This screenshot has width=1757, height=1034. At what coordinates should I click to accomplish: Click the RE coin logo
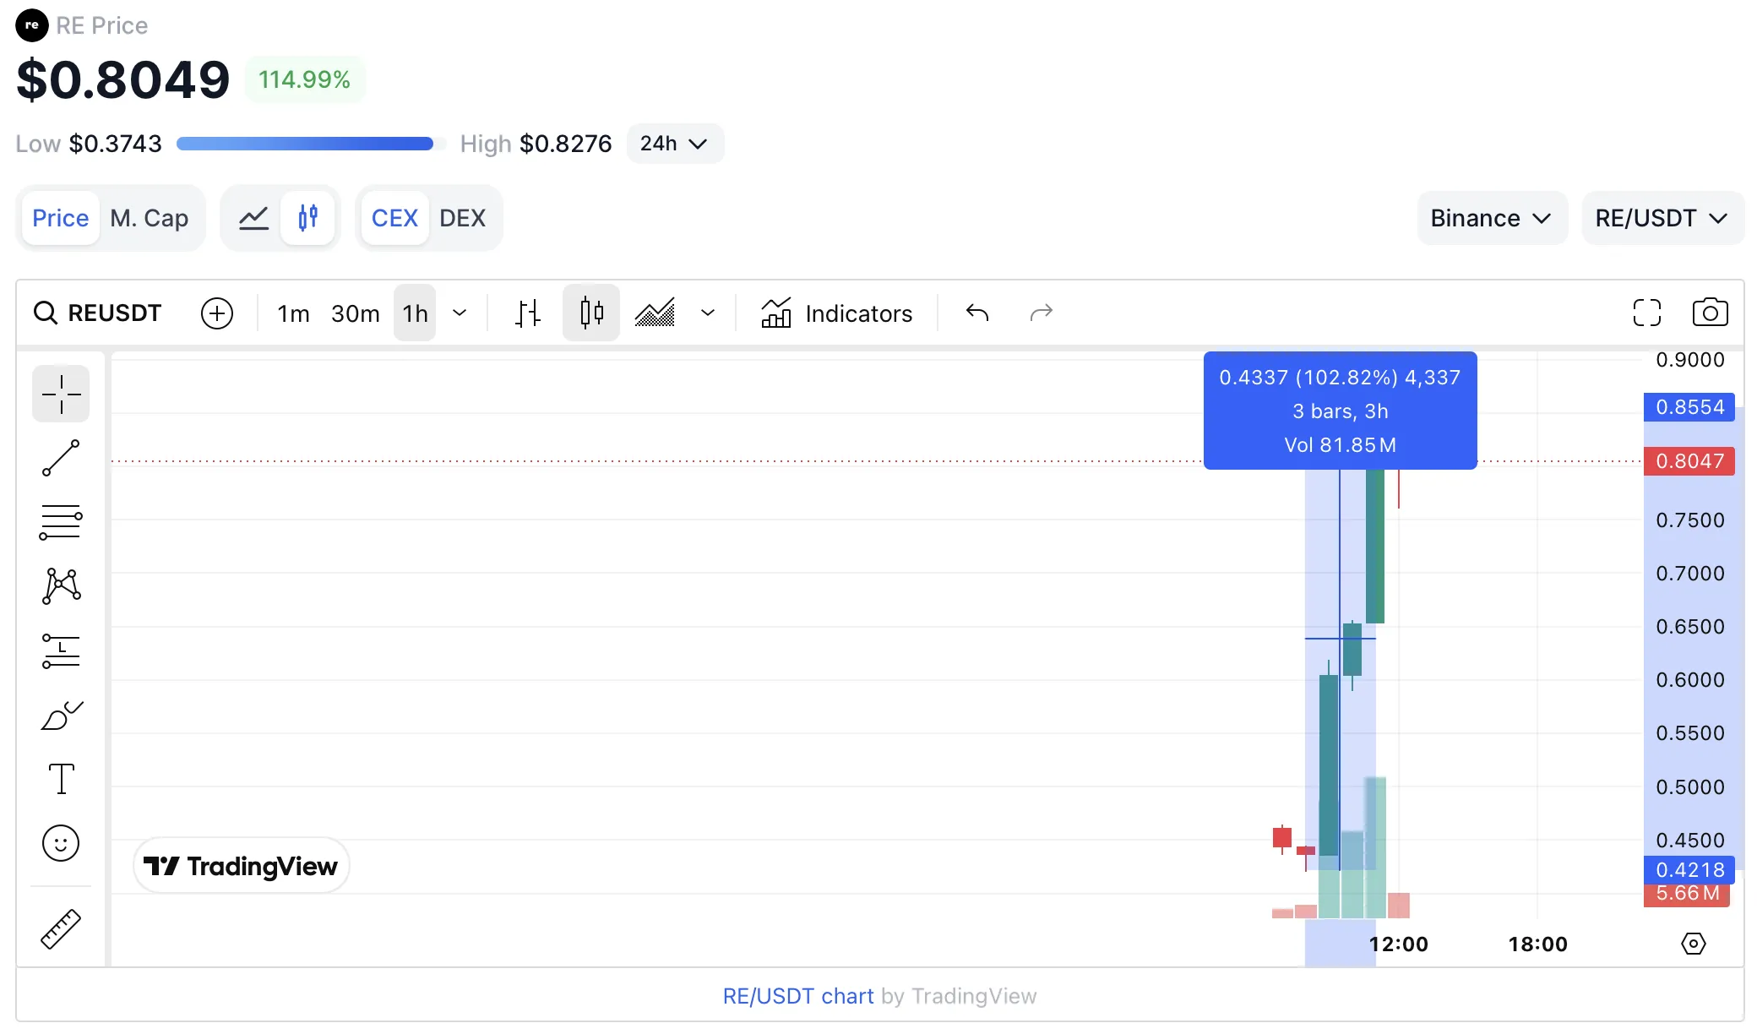(31, 25)
